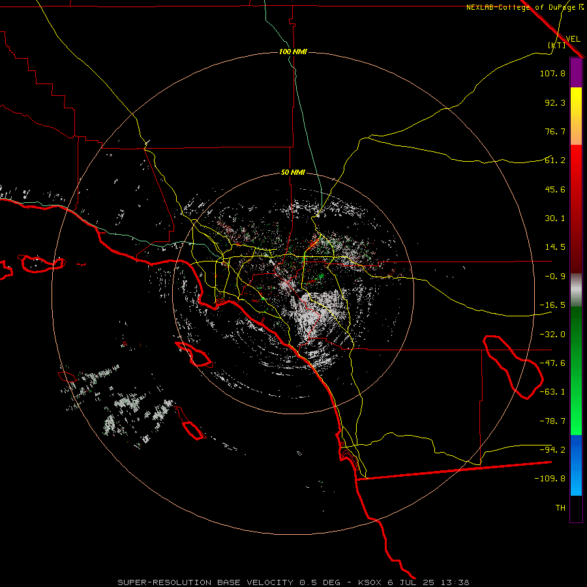The height and width of the screenshot is (587, 587).
Task: Click the 92.3 velocity scale value
Action: pos(555,102)
